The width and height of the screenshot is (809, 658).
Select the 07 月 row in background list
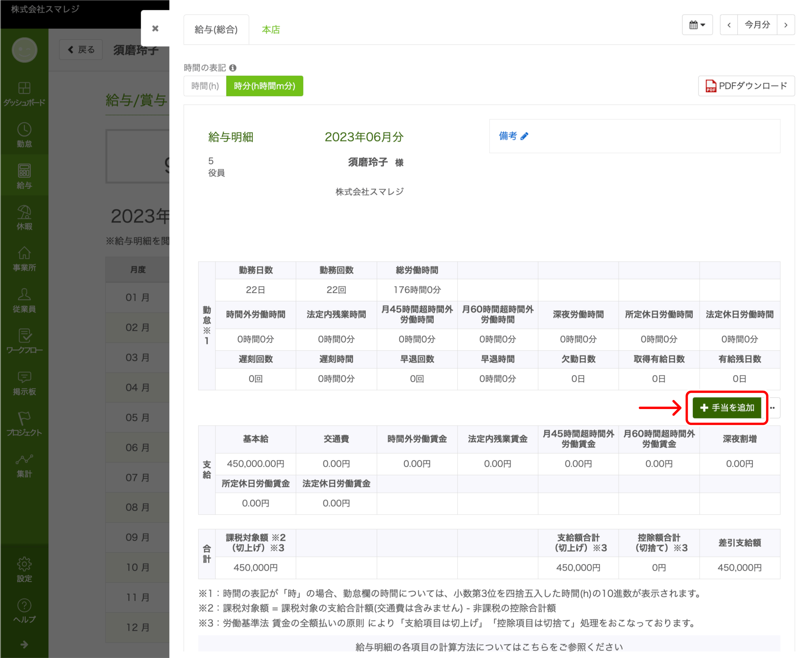point(137,477)
